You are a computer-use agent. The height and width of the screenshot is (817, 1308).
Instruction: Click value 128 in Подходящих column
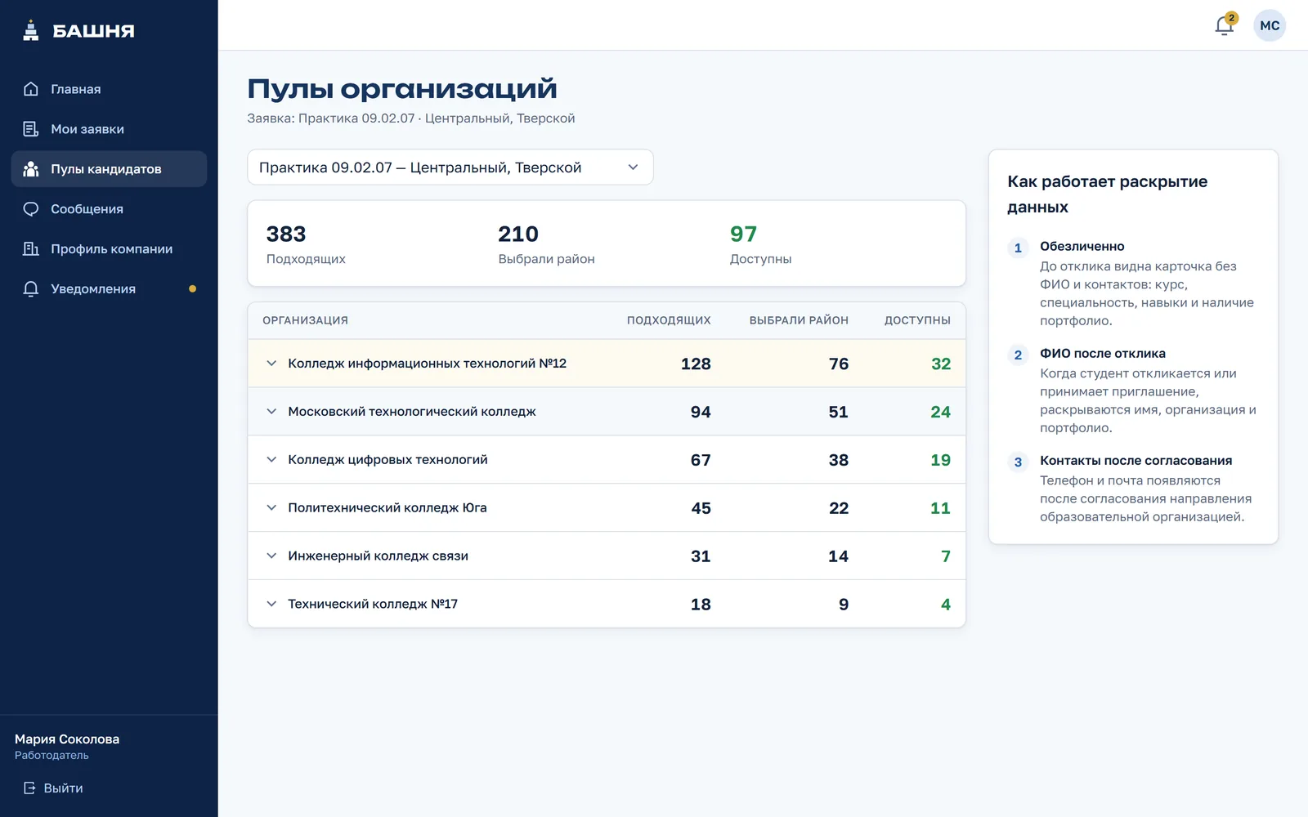[x=696, y=364]
